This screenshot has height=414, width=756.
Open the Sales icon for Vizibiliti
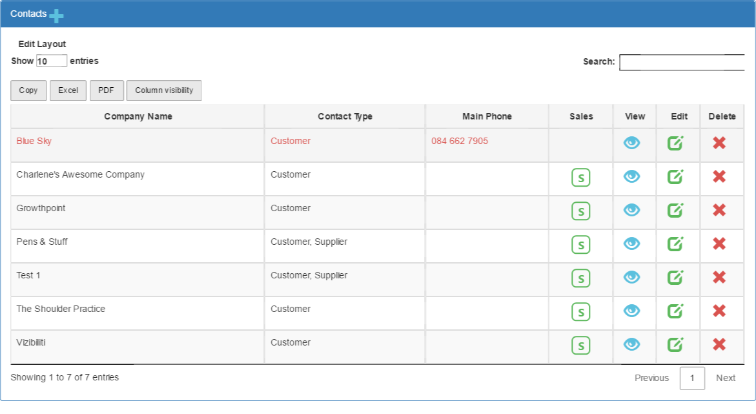coord(580,346)
